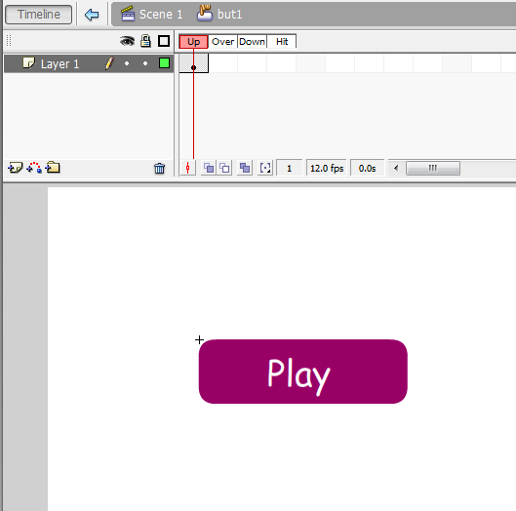This screenshot has height=511, width=516.
Task: Select the Up frame header
Action: [193, 42]
